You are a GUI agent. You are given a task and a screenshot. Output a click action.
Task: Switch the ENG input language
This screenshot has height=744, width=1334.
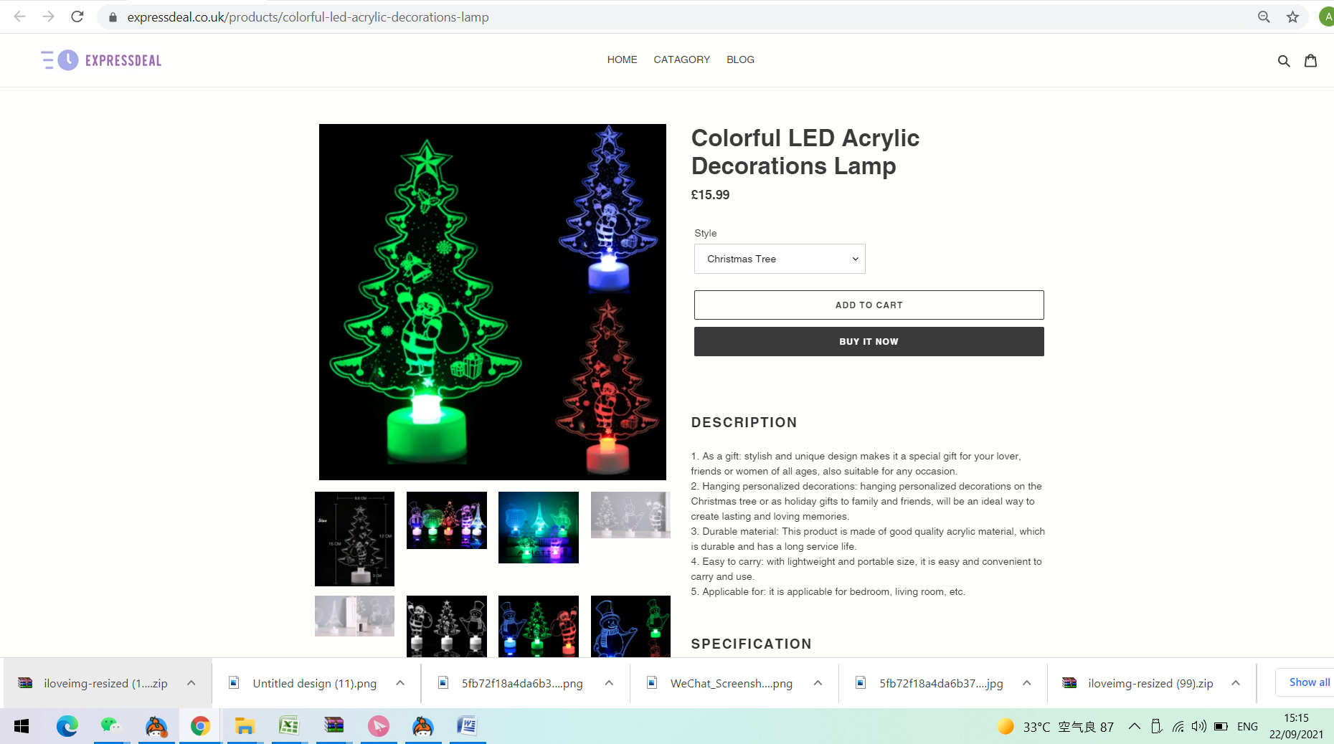click(1247, 726)
